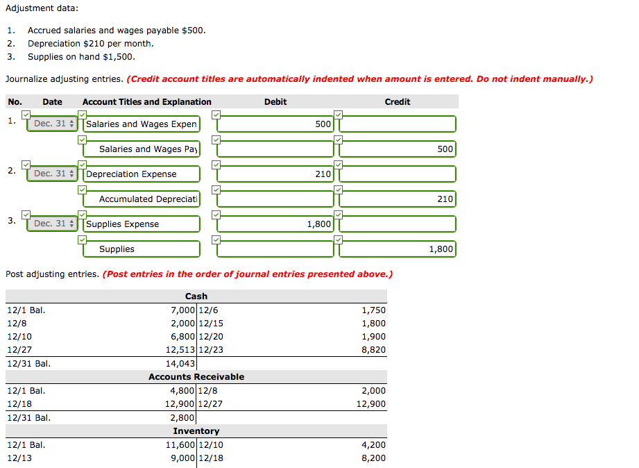
Task: Click the credit field showing 1,800
Action: (398, 249)
